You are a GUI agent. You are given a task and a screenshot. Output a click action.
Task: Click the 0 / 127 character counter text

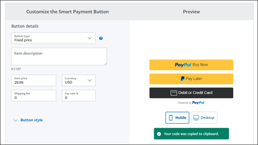click(x=16, y=69)
